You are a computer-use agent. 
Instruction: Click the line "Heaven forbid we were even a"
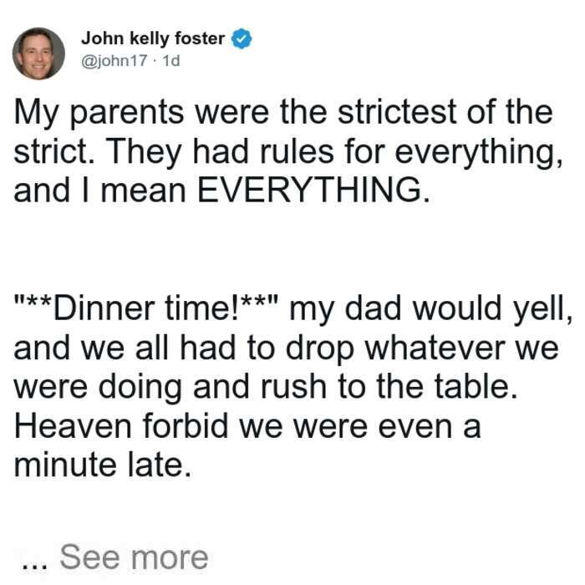[x=247, y=426]
